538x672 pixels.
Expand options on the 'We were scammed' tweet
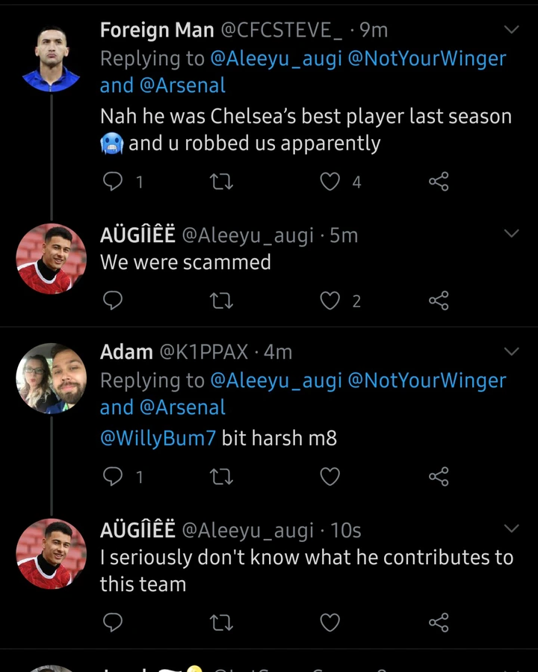click(x=511, y=234)
